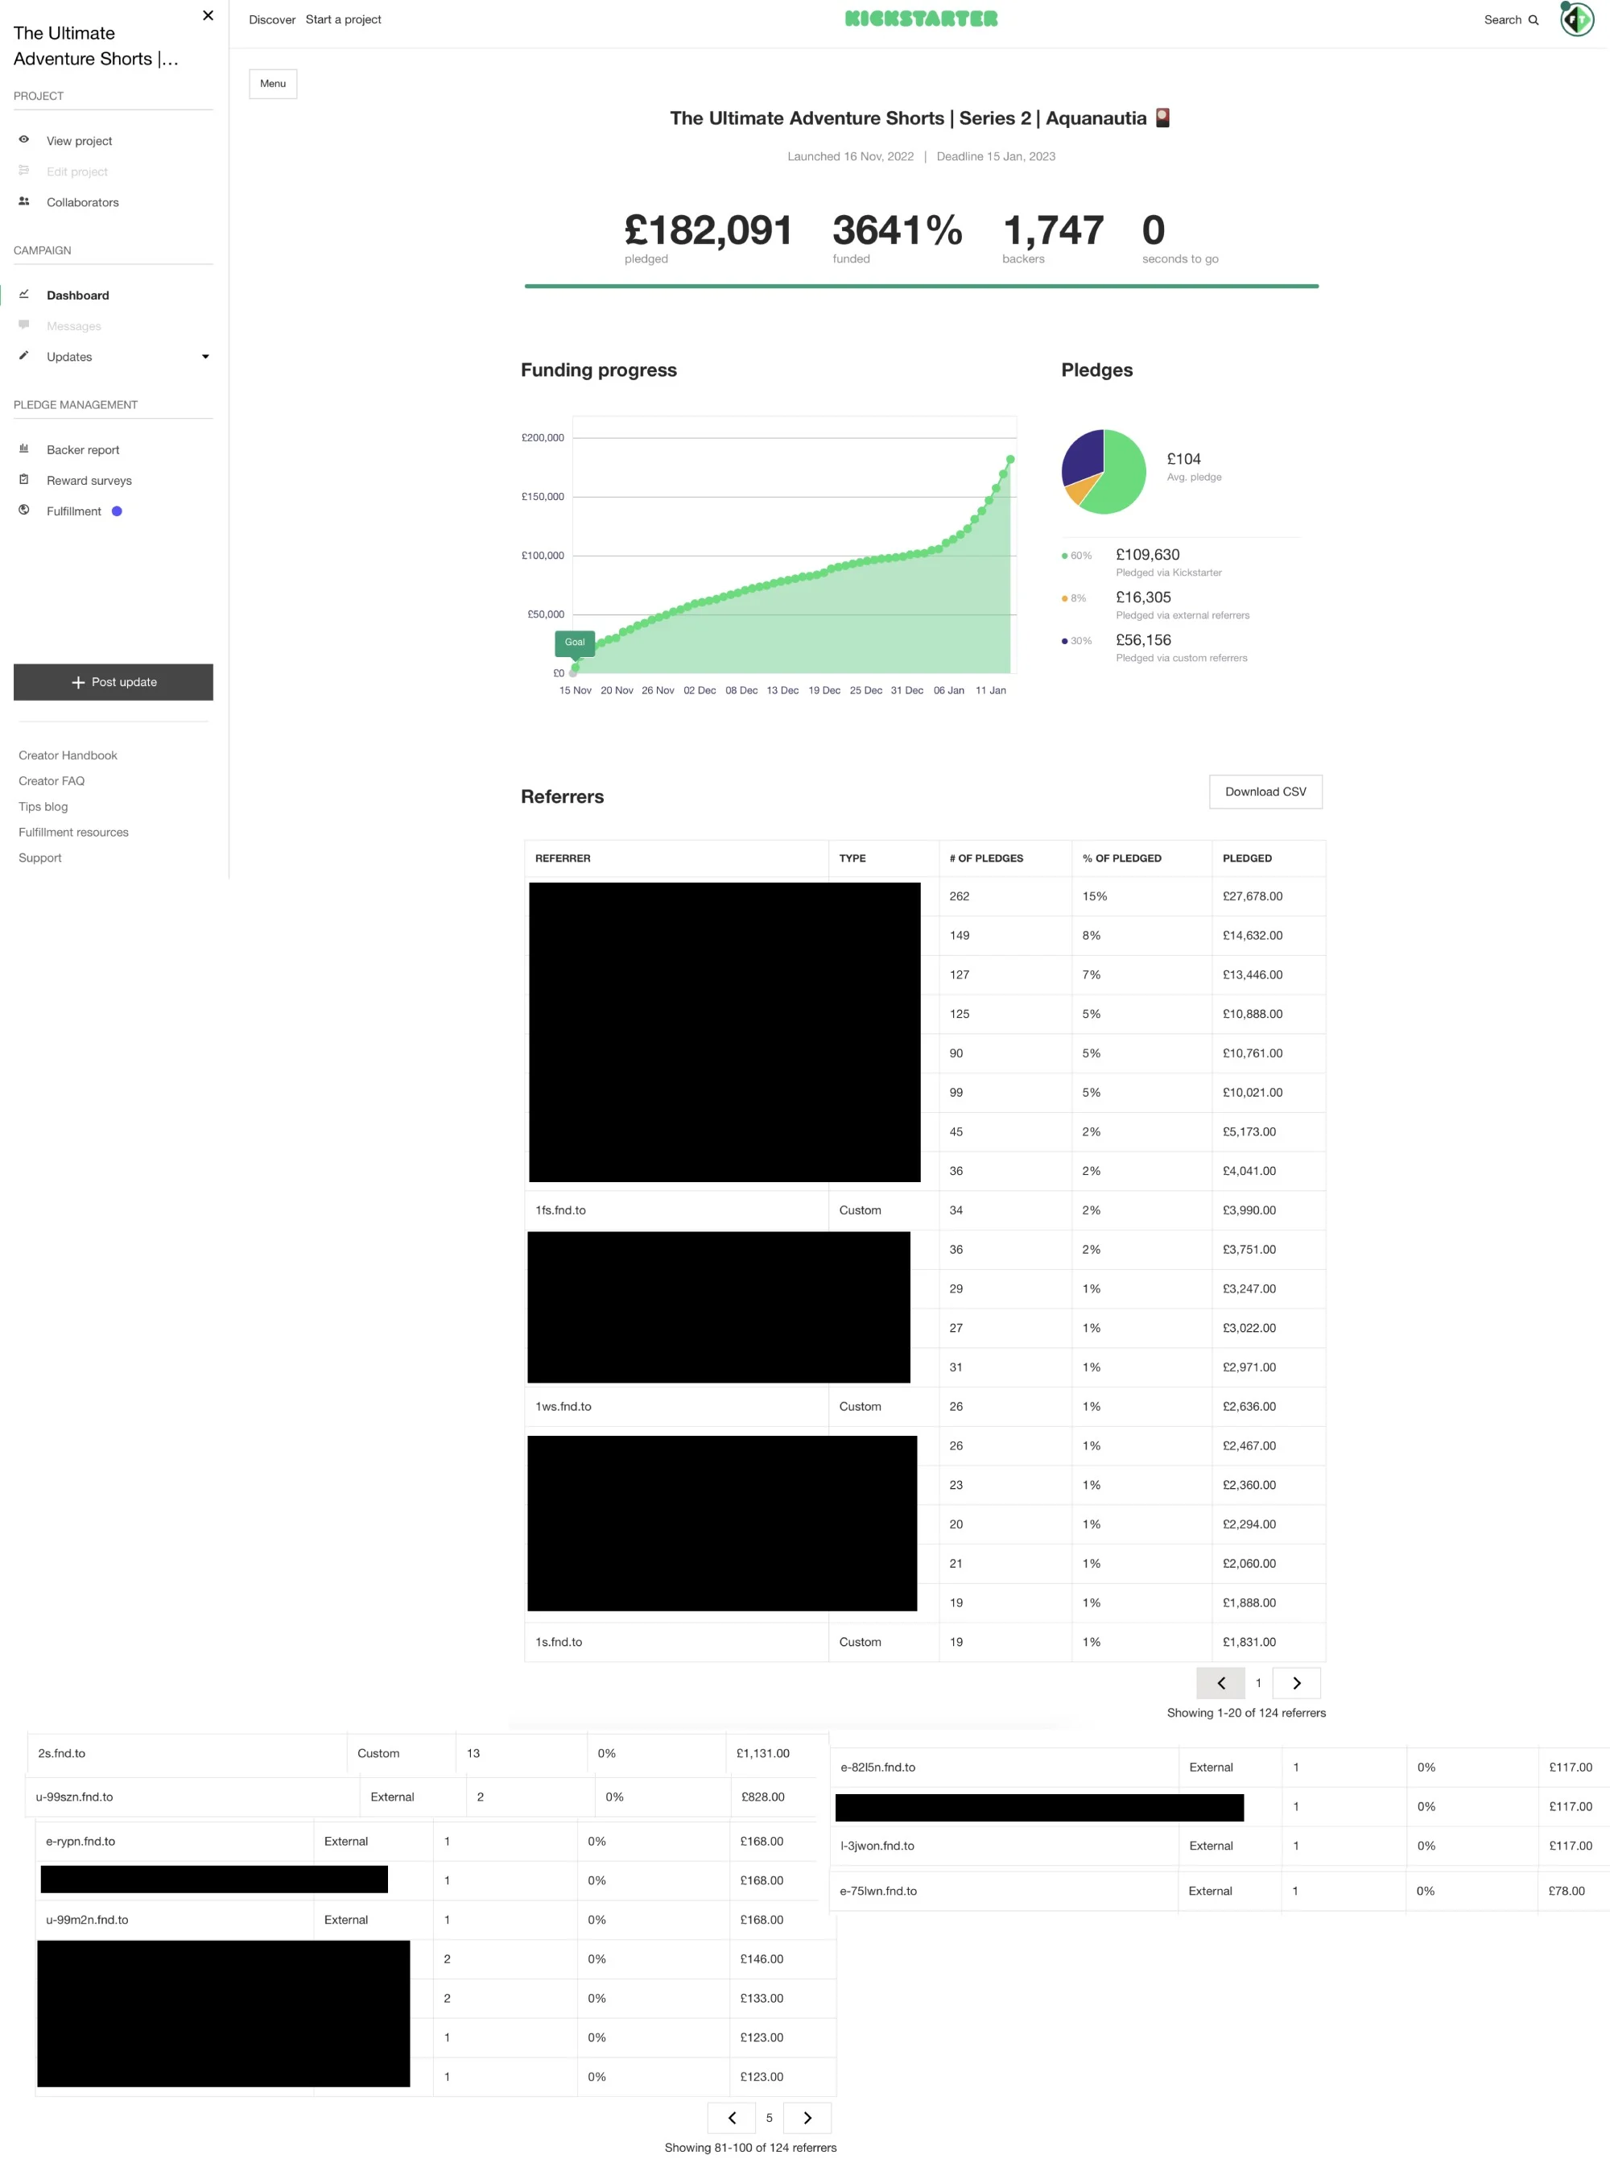The height and width of the screenshot is (2167, 1610).
Task: Click the Collaborators people icon
Action: 24,201
